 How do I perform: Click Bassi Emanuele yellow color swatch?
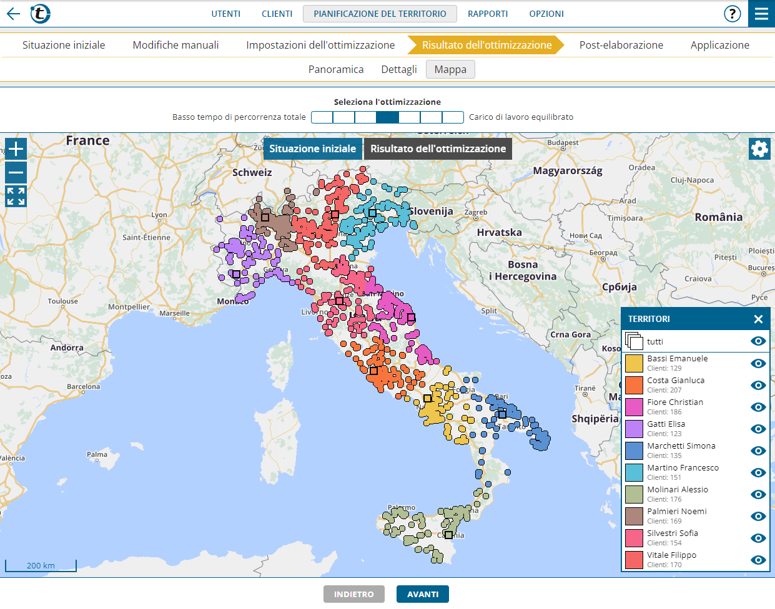634,363
